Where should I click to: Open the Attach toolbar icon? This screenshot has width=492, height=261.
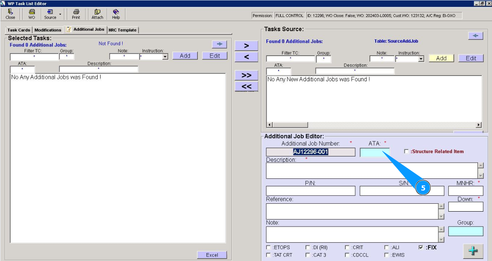point(97,14)
